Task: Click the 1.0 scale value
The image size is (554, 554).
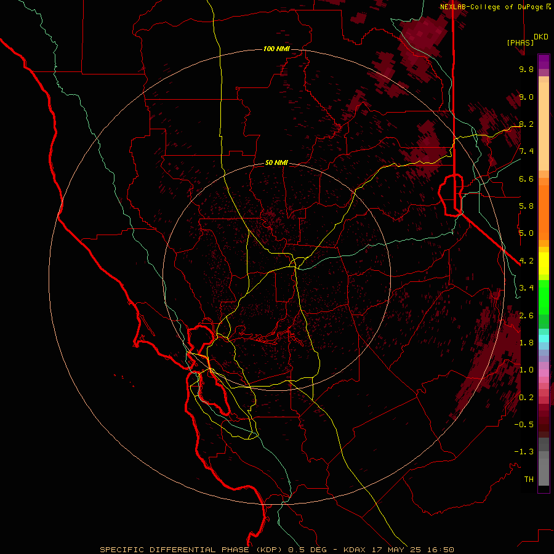Action: pos(526,370)
